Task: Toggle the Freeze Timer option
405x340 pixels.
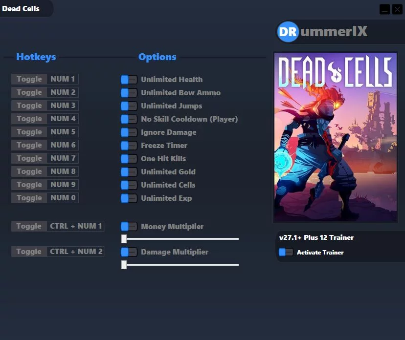Action: 129,146
